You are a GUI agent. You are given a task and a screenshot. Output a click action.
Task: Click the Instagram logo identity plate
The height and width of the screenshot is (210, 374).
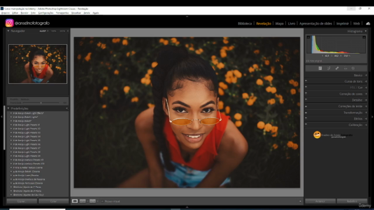[9, 23]
